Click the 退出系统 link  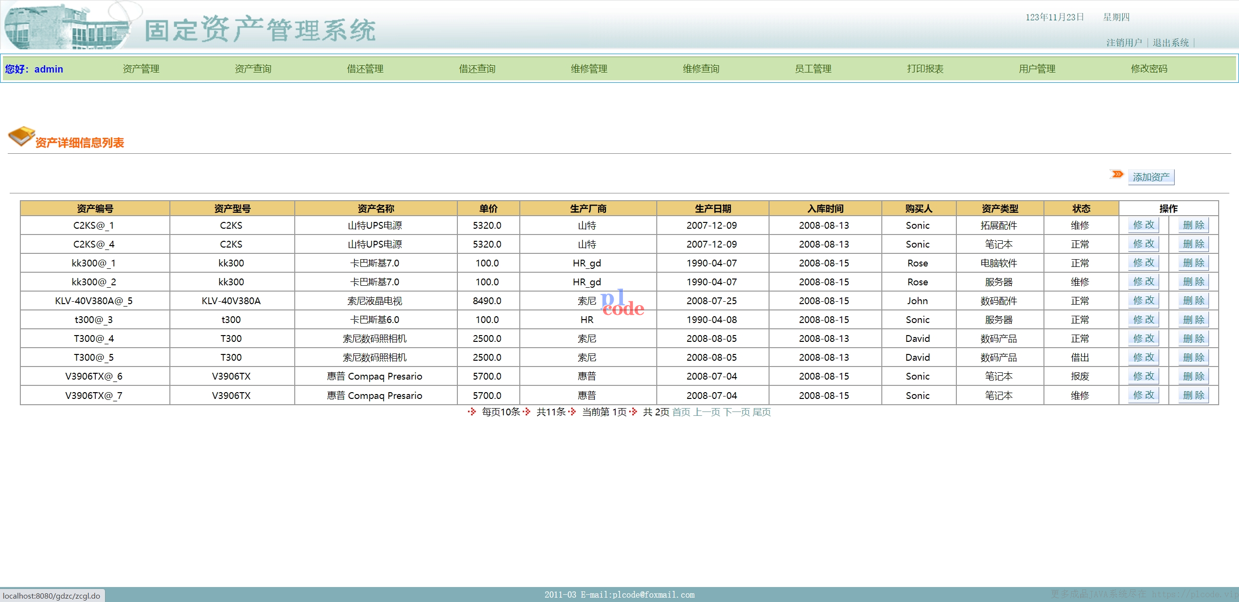[x=1171, y=43]
